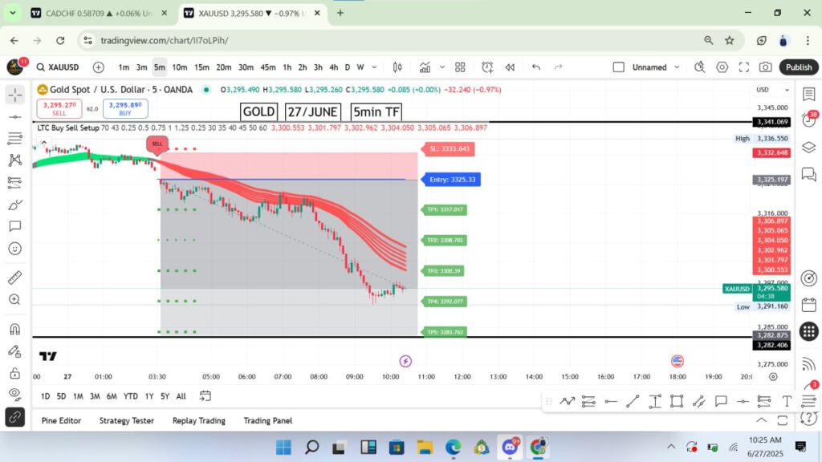Select the 4h timeframe

(333, 67)
